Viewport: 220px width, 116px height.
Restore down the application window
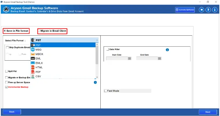coord(208,2)
